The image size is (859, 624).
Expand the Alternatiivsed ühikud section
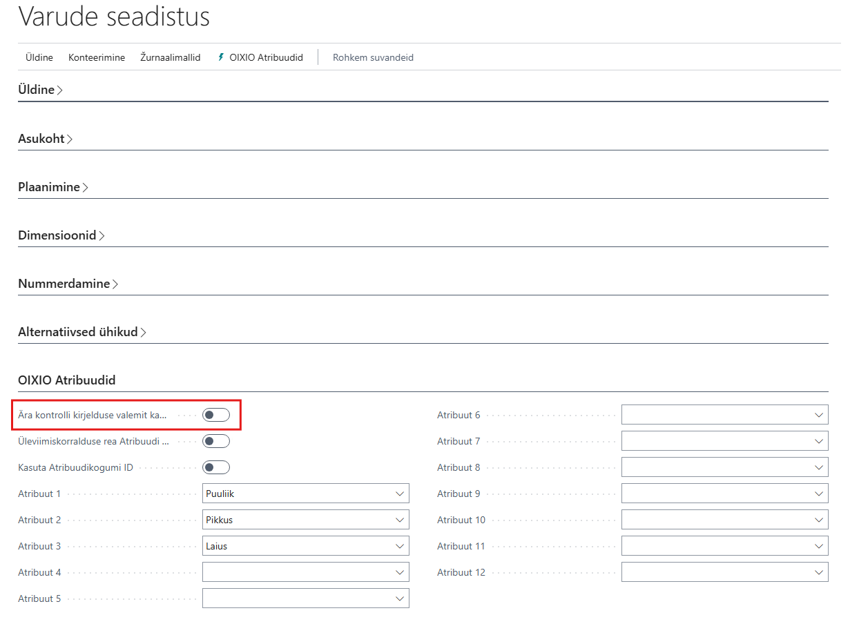(81, 332)
